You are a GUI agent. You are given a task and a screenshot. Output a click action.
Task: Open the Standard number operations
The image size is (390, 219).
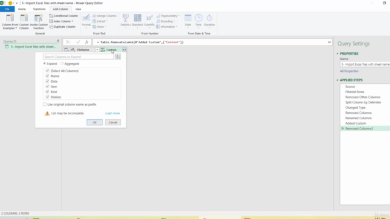[138, 21]
